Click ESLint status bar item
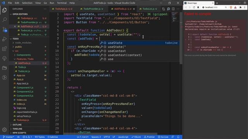This screenshot has height=139, width=248. 136,137
